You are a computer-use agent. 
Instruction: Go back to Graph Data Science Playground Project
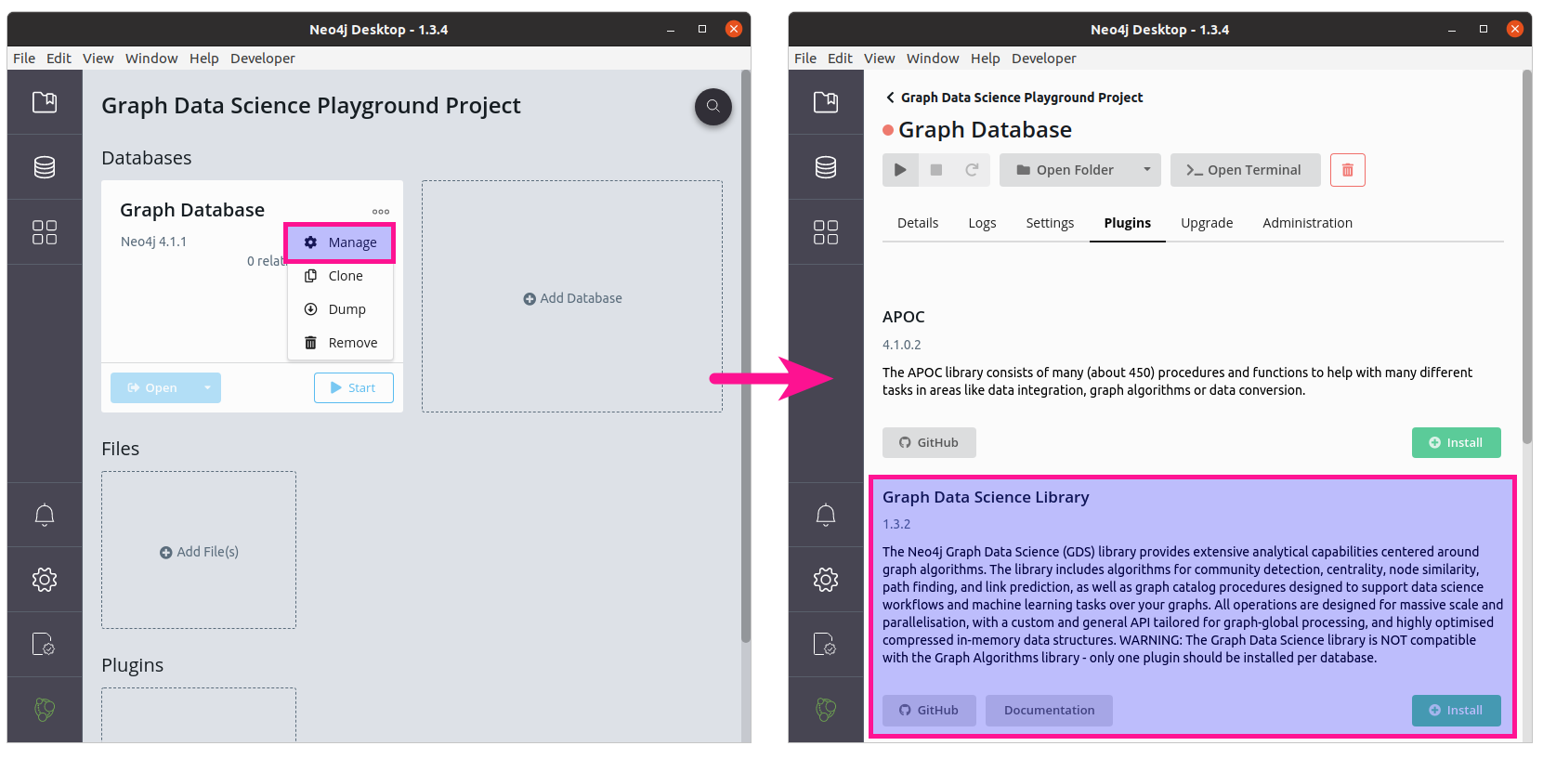coord(1013,98)
